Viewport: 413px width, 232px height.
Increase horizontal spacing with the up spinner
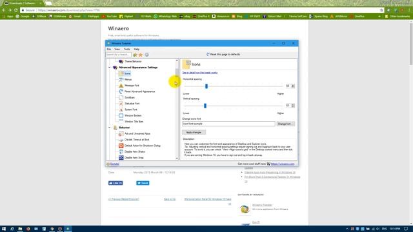coord(292,85)
